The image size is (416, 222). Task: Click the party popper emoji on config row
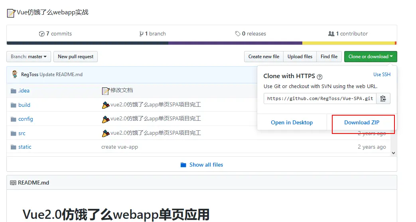click(106, 119)
